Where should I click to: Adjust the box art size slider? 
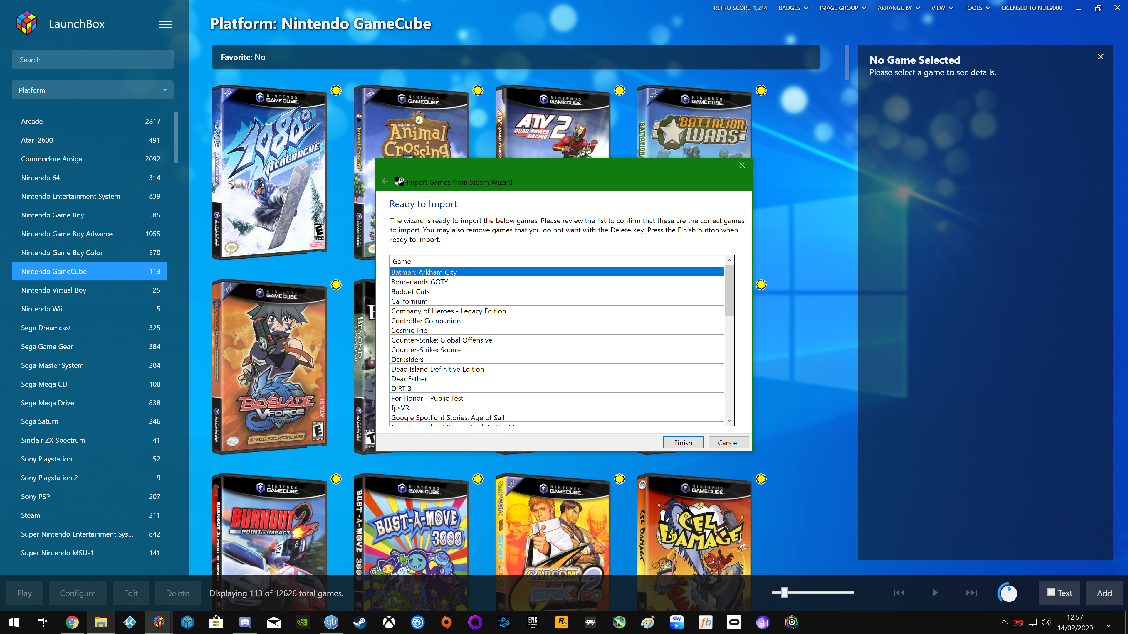tap(784, 592)
